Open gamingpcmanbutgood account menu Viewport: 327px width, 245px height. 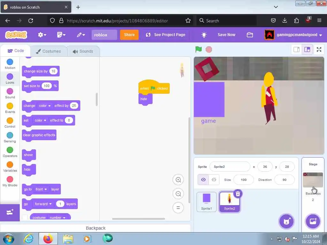coord(293,35)
